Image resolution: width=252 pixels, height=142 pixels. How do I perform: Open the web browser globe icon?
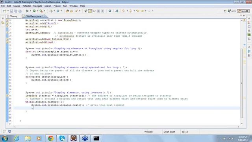tap(110, 11)
